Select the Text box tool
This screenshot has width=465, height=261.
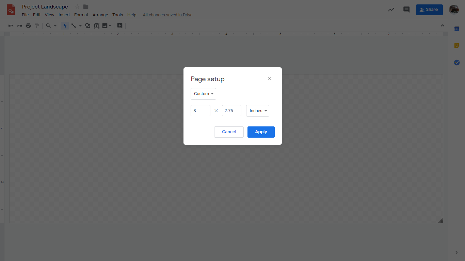coord(96,25)
